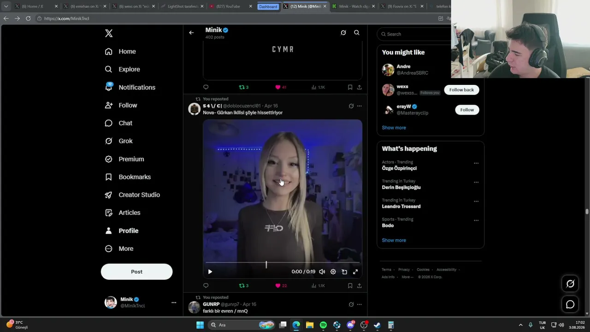Share the CYMR post
The height and width of the screenshot is (332, 590).
click(360, 87)
